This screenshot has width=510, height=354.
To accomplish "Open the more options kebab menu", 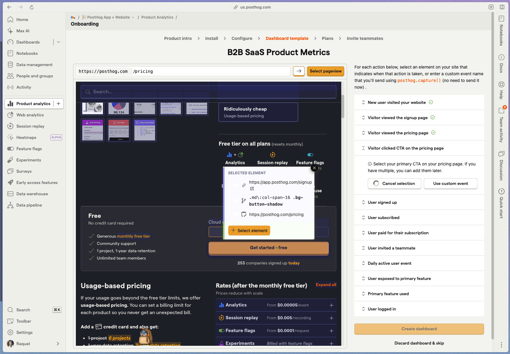I will point(501,345).
